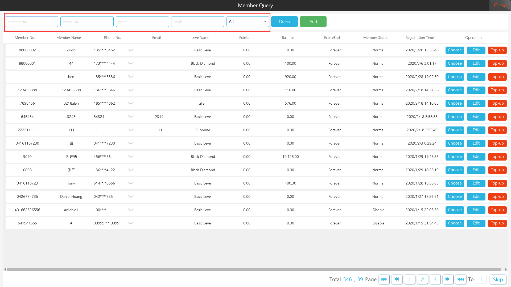The image size is (511, 287).
Task: Choose member ben from the list
Action: (x=455, y=77)
